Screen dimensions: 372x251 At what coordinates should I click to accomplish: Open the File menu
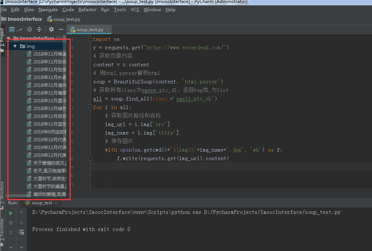click(x=3, y=10)
